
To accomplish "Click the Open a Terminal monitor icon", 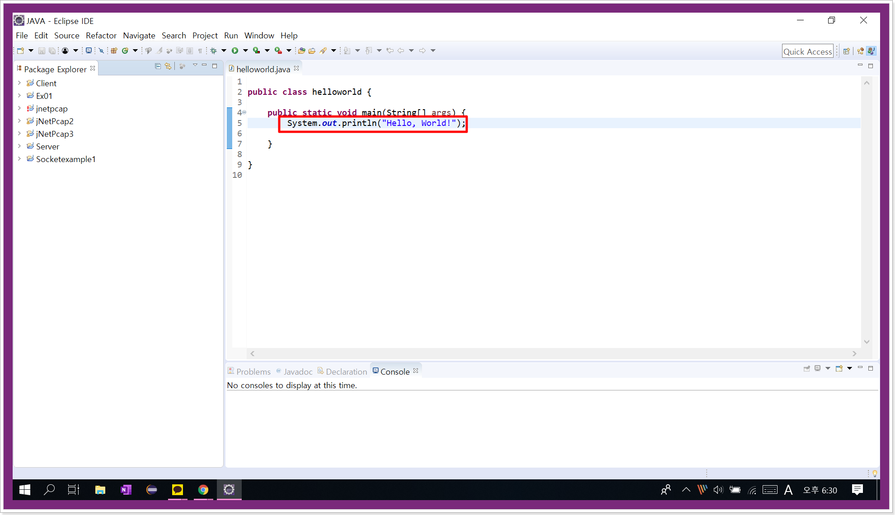I will pyautogui.click(x=89, y=51).
